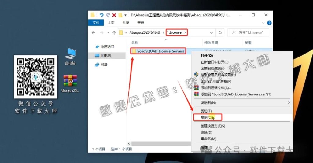Viewport: 313px width, 163px height.
Task: Click the search box 搜索"1.License"
Action: (248, 32)
